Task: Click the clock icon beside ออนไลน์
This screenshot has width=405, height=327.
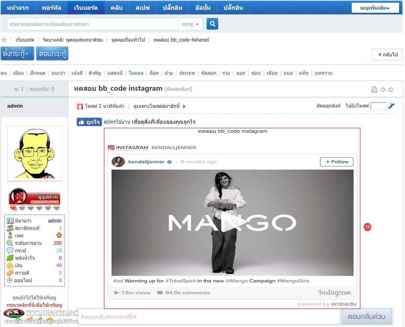Action: coord(10,280)
